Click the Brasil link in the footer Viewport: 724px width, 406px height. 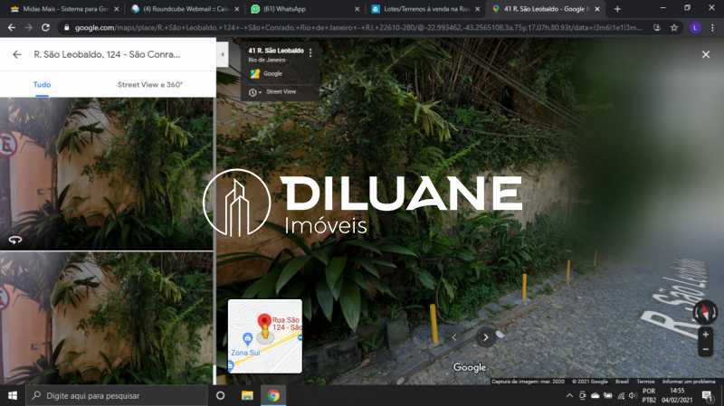(622, 382)
